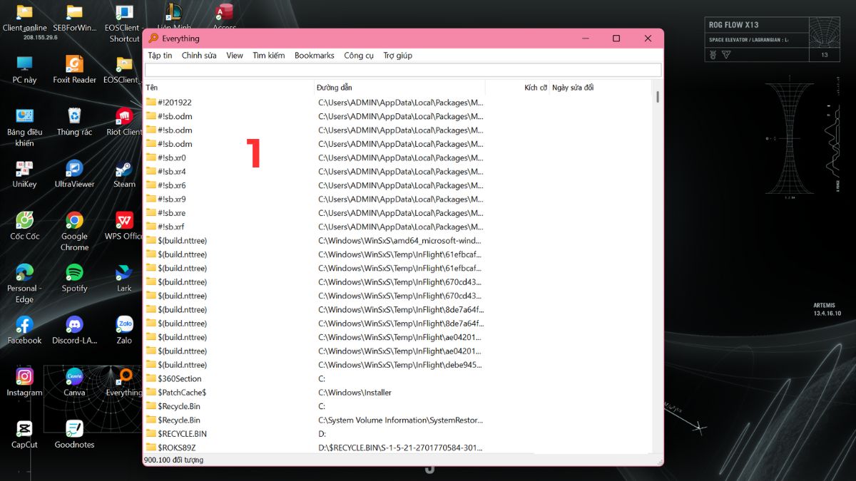The height and width of the screenshot is (481, 856).
Task: Open the Công cụ menu
Action: [x=359, y=56]
